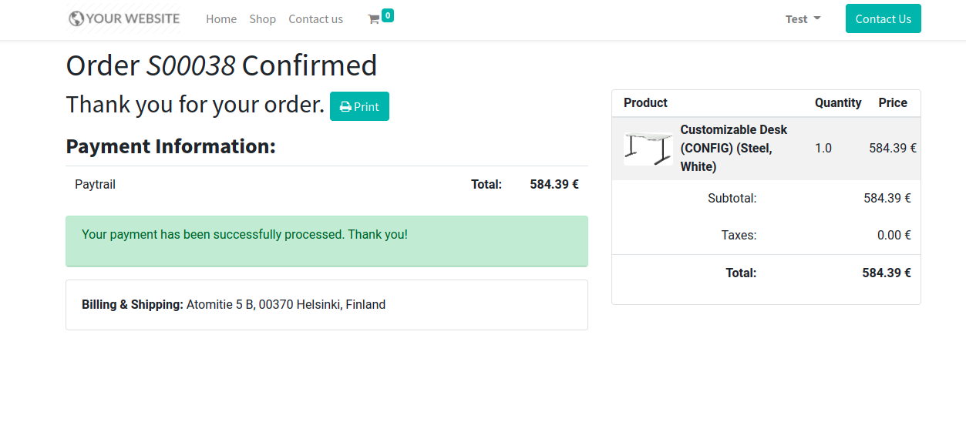Print the order confirmation
Screen dimensions: 966x442
click(x=359, y=106)
